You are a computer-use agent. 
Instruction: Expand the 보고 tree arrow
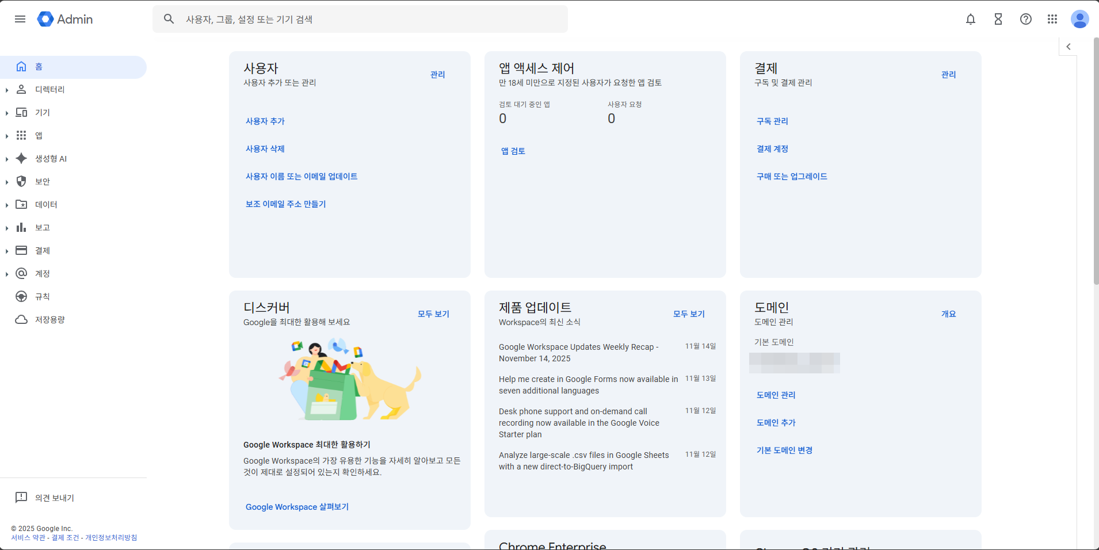6,228
